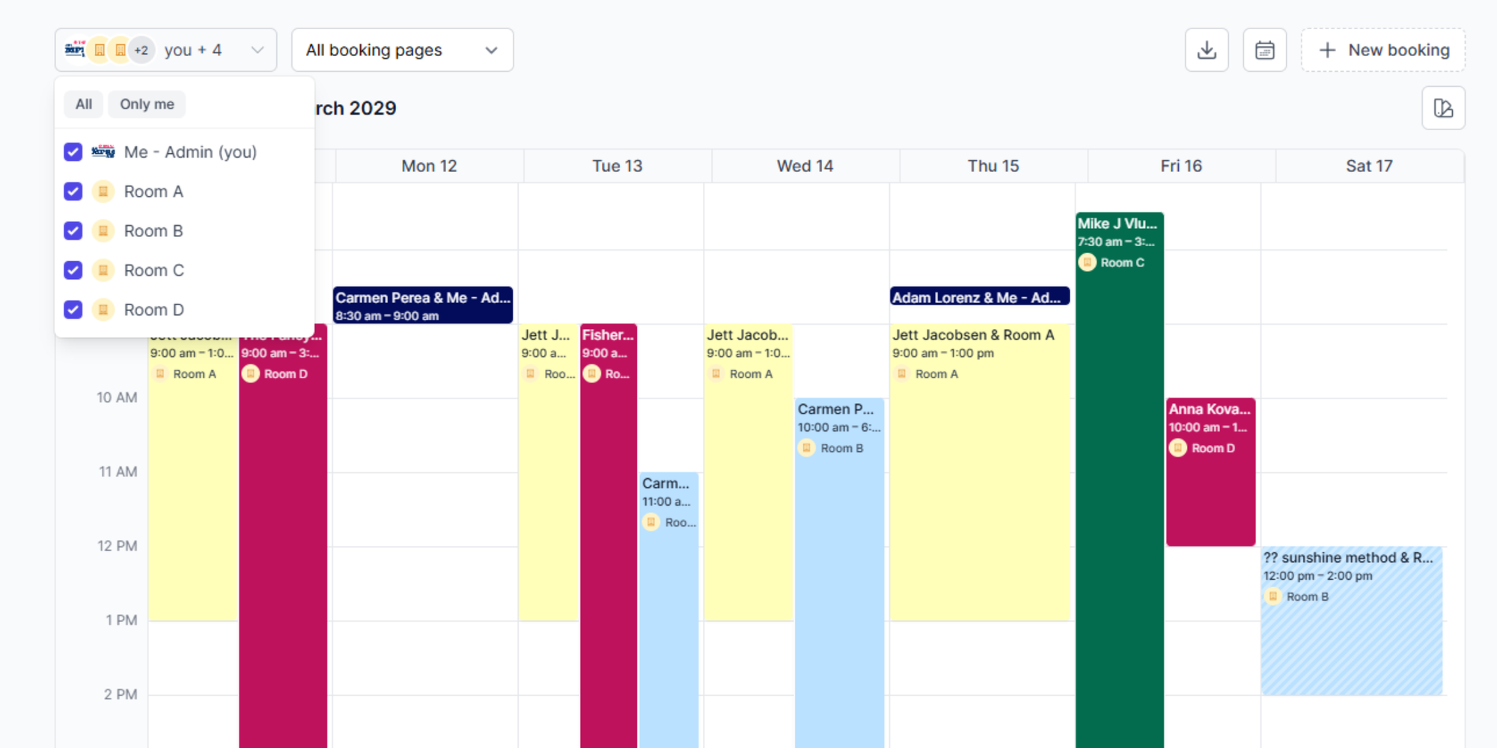Click the Room B icon in the sunshine method event

tap(1273, 596)
